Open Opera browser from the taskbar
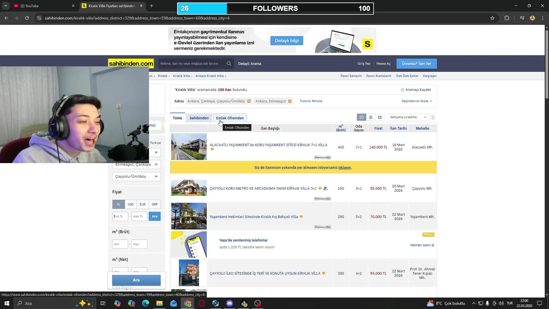Image resolution: width=549 pixels, height=309 pixels. point(202,303)
